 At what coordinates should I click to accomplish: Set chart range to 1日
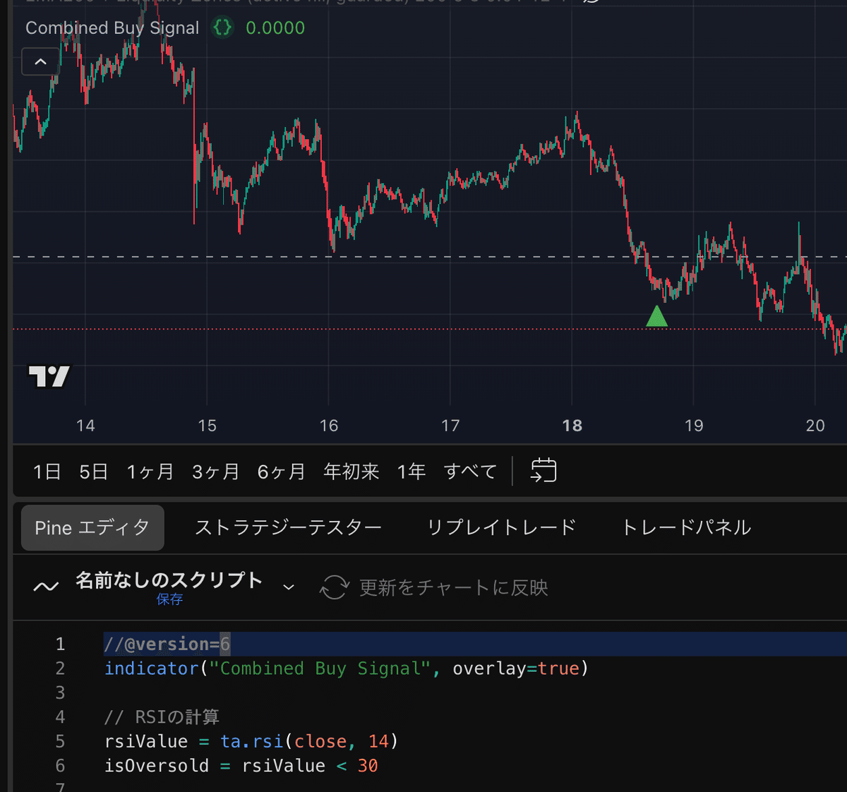coord(47,472)
